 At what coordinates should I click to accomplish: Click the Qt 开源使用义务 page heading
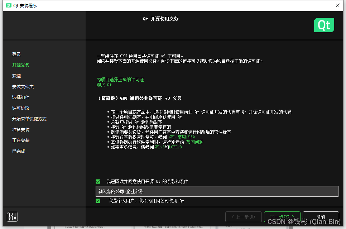160,19
